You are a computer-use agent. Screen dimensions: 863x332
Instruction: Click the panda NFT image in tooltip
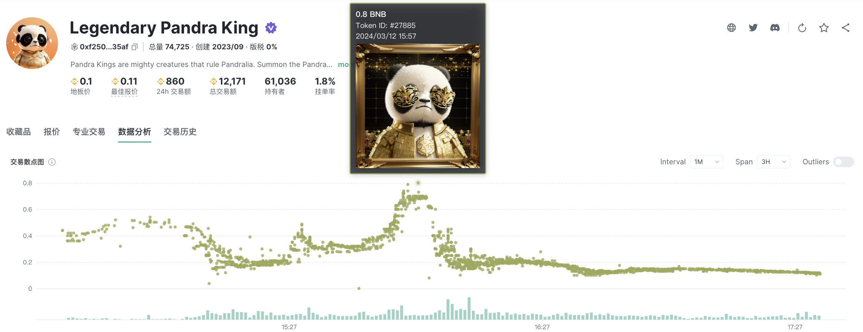418,106
